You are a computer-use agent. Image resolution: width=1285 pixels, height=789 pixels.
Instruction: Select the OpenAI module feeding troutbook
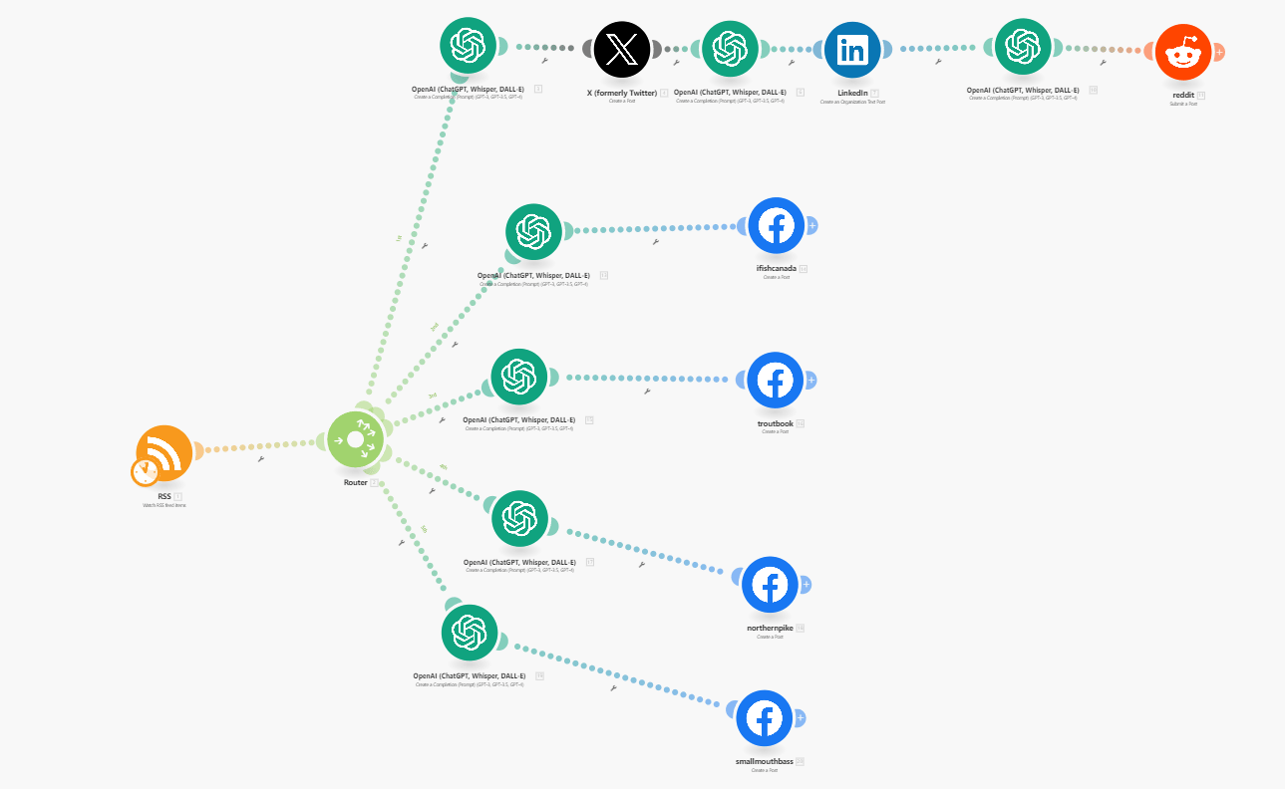point(519,377)
